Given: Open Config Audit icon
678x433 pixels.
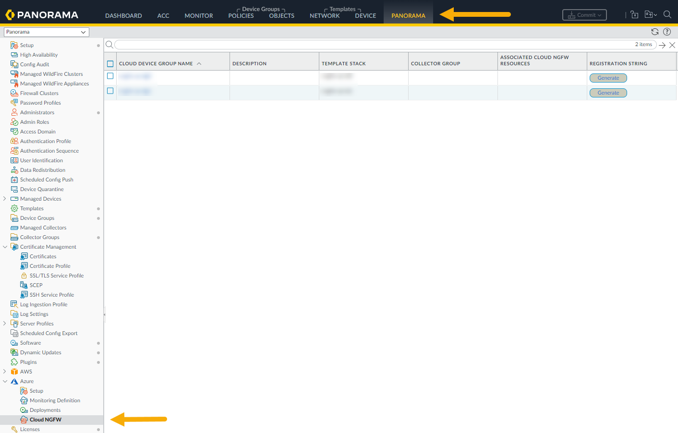Looking at the screenshot, I should [x=14, y=64].
